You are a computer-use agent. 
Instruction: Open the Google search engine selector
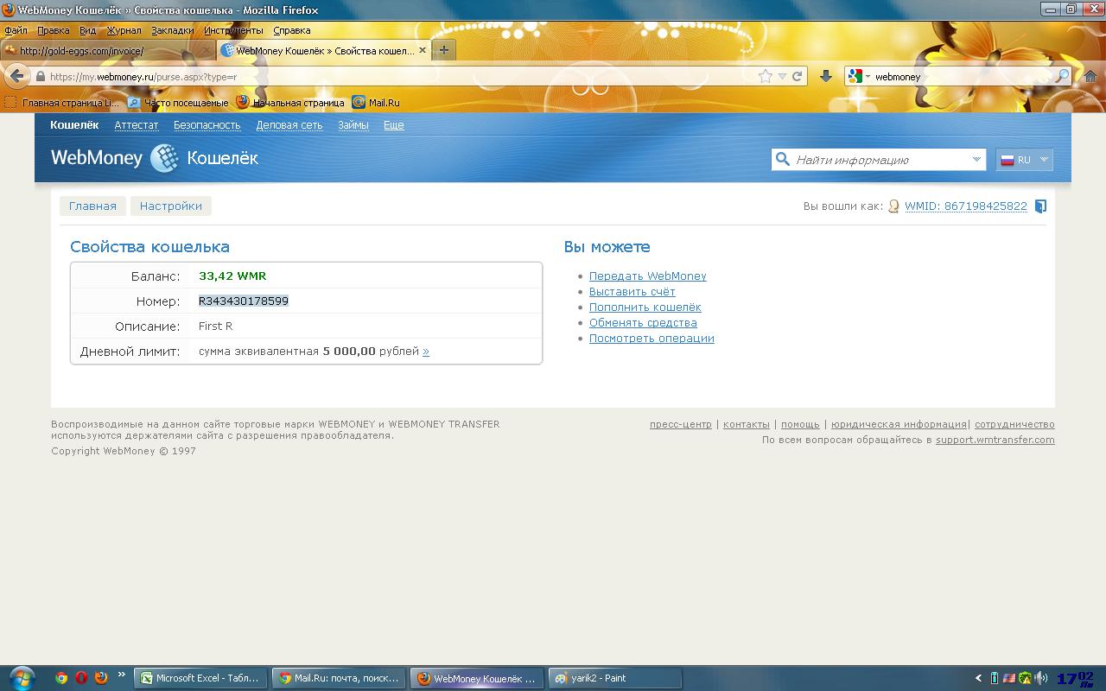859,76
